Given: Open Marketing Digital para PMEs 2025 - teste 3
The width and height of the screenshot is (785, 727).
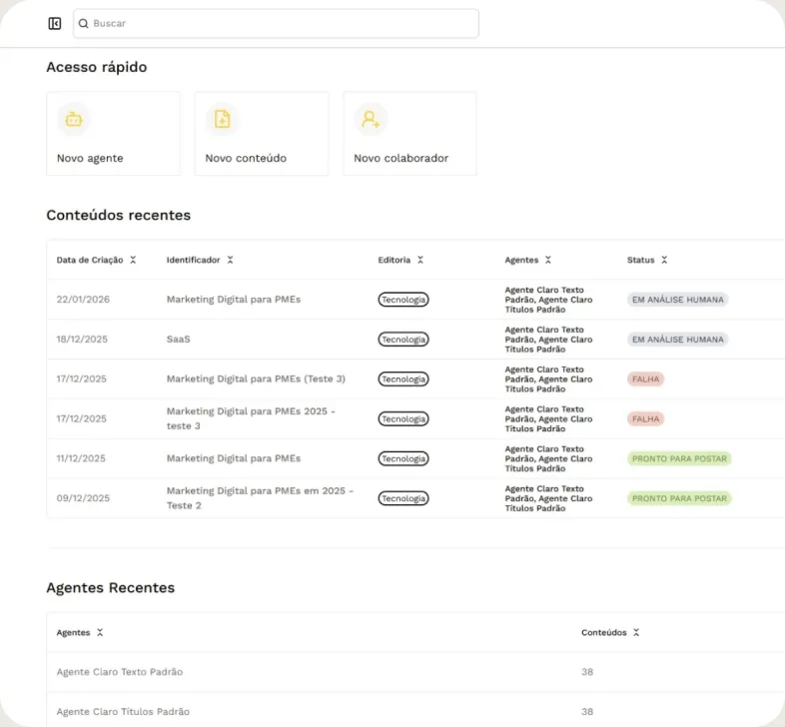Looking at the screenshot, I should click(x=251, y=418).
